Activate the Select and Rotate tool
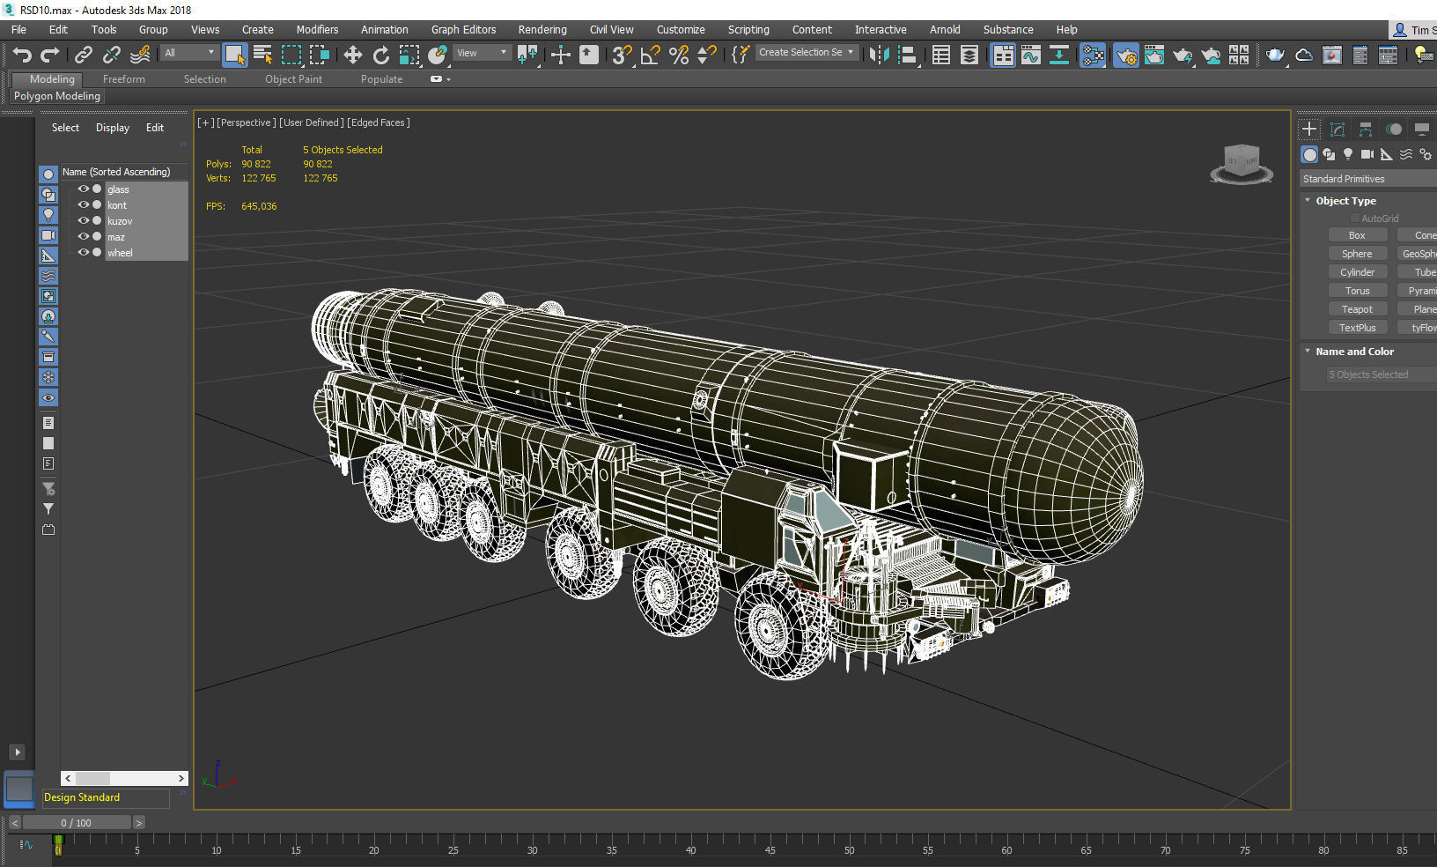This screenshot has width=1437, height=867. [x=380, y=54]
